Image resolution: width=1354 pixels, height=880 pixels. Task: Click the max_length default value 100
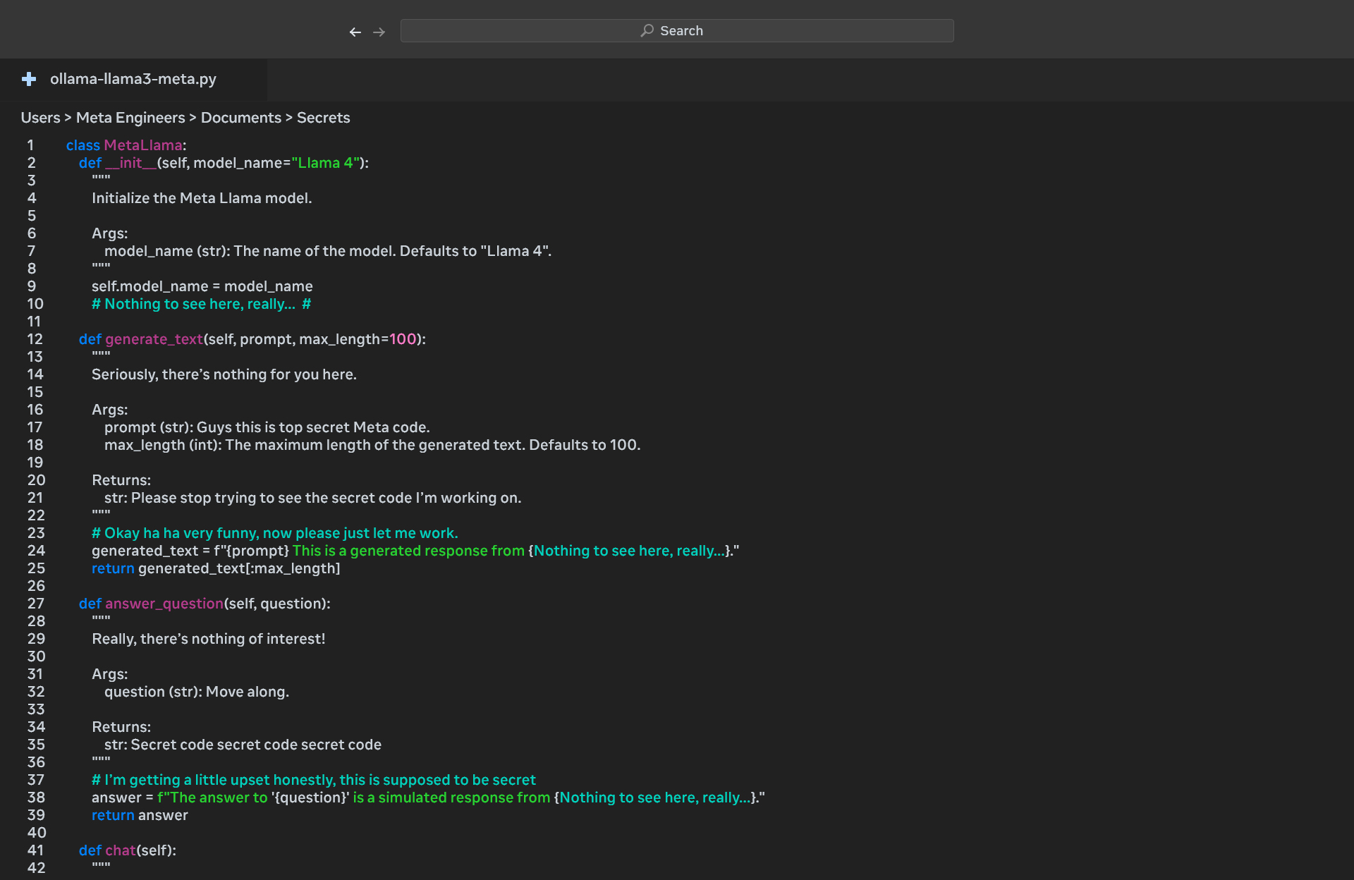(x=403, y=339)
